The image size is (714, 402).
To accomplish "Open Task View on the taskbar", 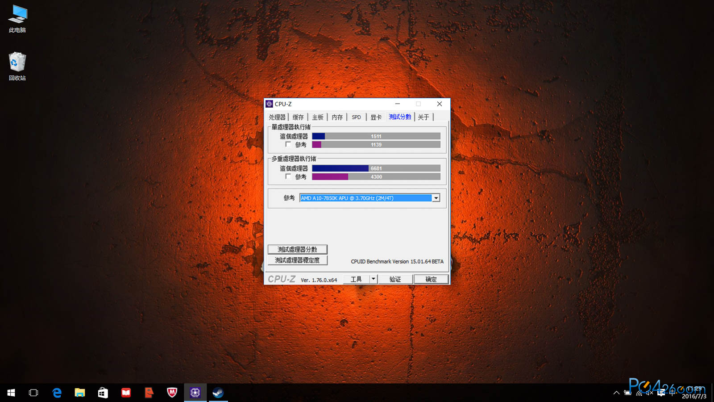I will tap(33, 393).
